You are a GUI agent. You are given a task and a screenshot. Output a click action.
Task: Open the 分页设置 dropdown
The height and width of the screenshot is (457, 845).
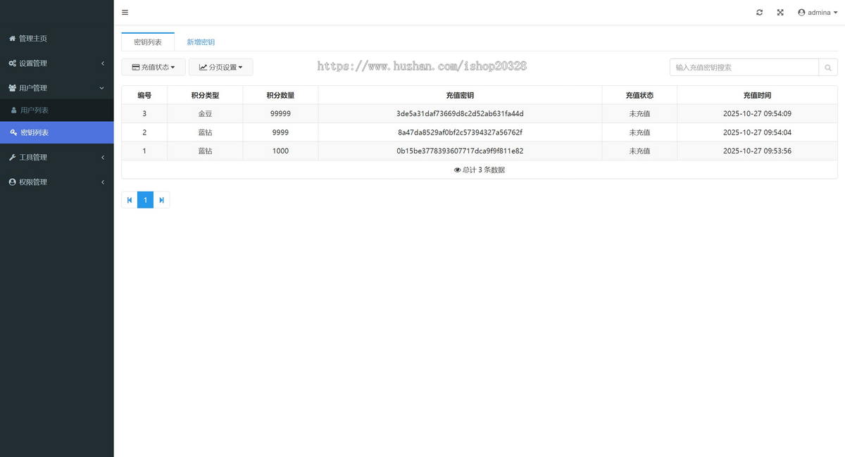tap(221, 68)
